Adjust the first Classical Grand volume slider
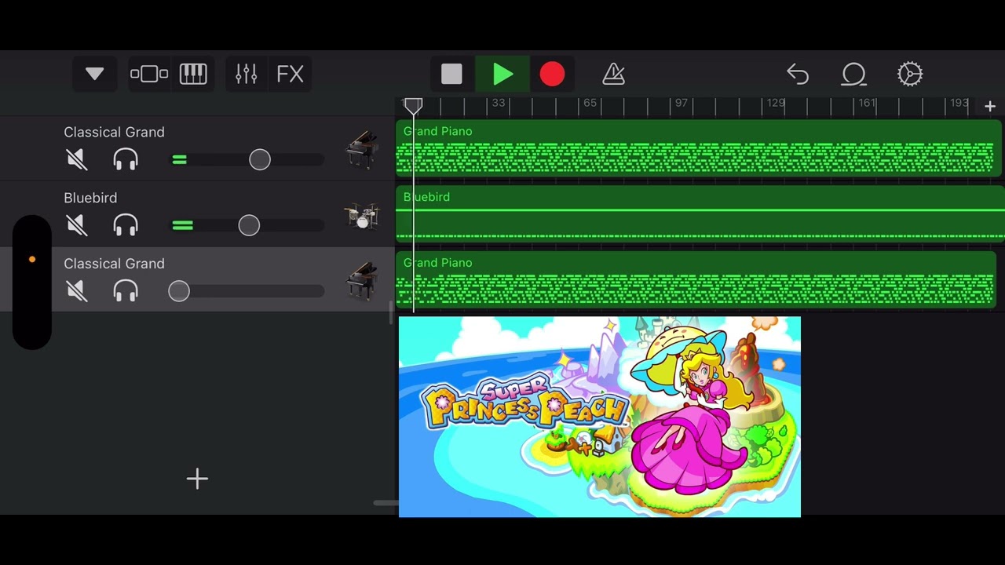 click(x=260, y=159)
